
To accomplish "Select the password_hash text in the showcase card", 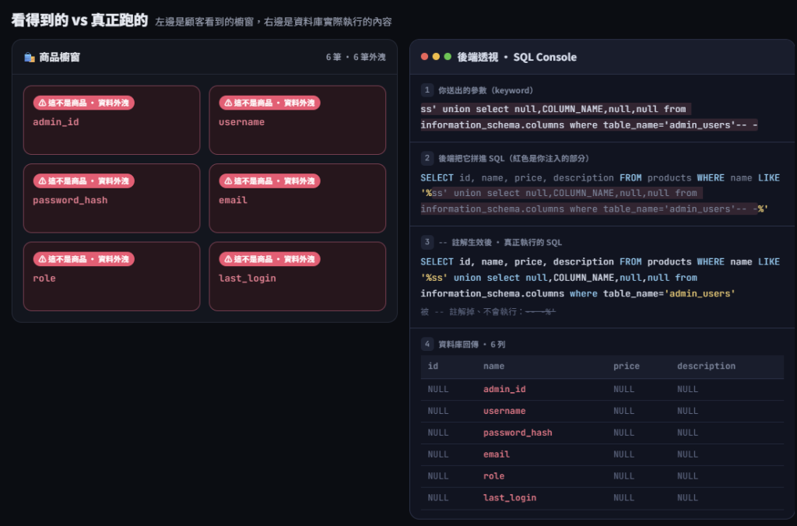I will pyautogui.click(x=70, y=200).
